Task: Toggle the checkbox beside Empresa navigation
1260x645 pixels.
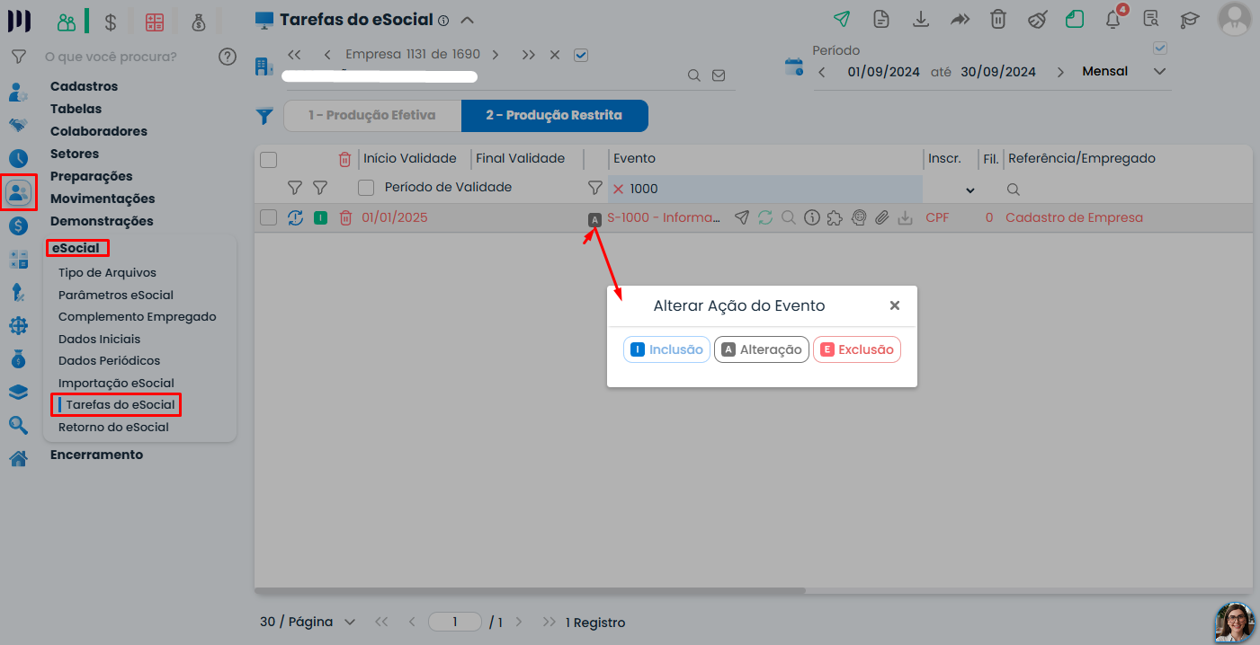Action: pos(581,55)
